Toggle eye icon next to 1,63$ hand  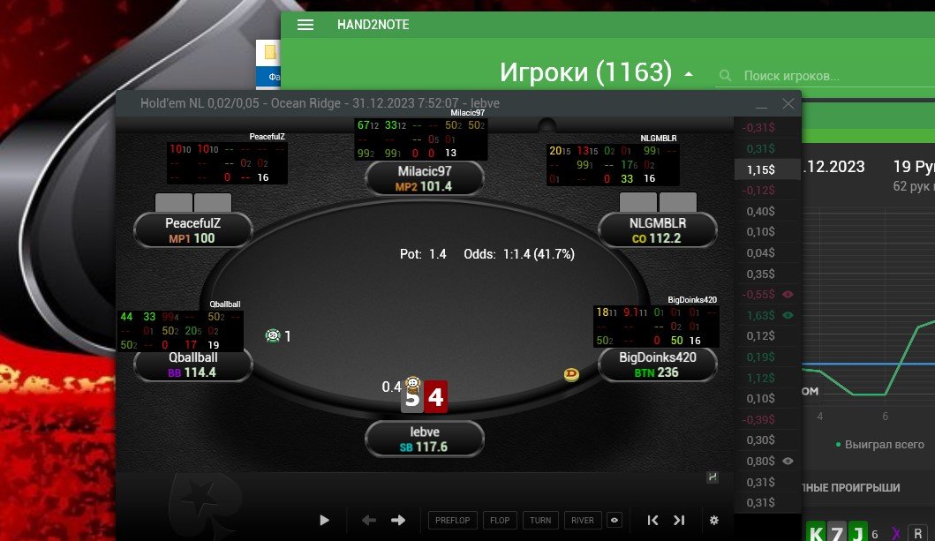pyautogui.click(x=788, y=315)
